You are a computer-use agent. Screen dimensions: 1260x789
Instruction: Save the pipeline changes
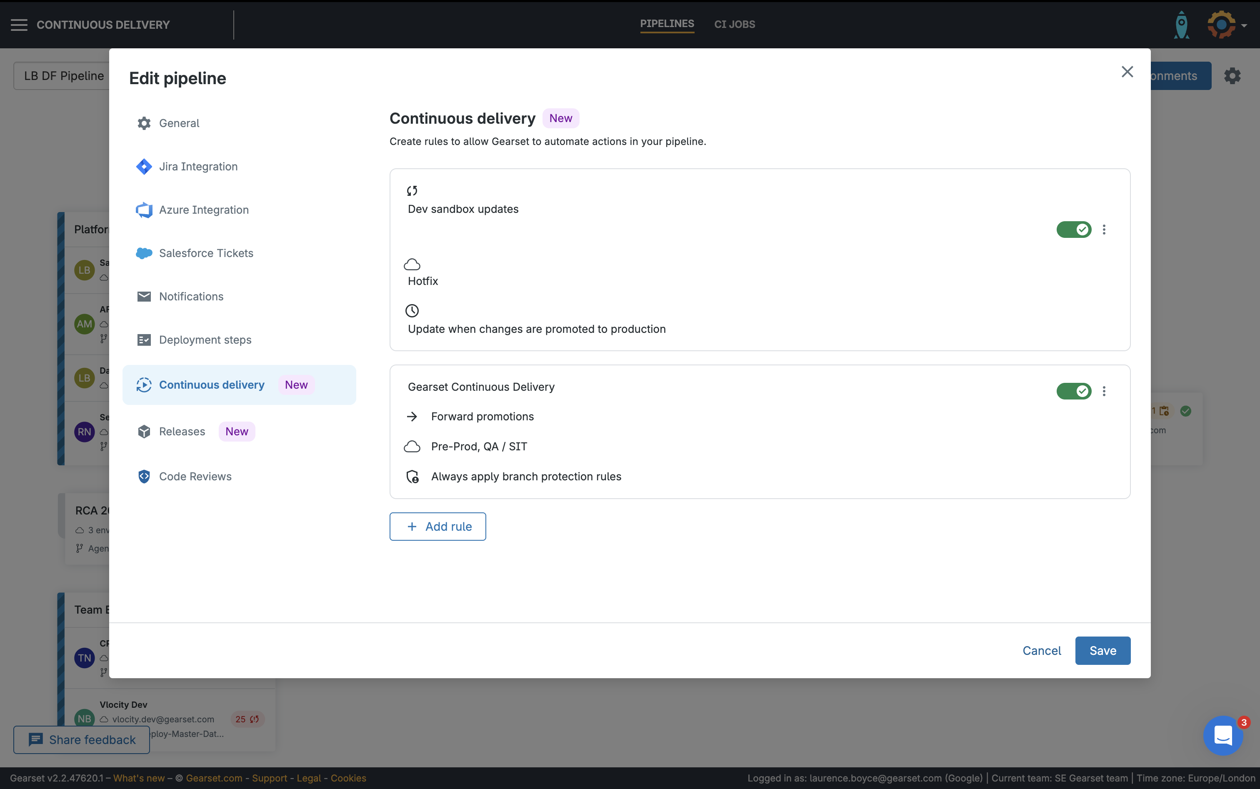click(x=1103, y=651)
